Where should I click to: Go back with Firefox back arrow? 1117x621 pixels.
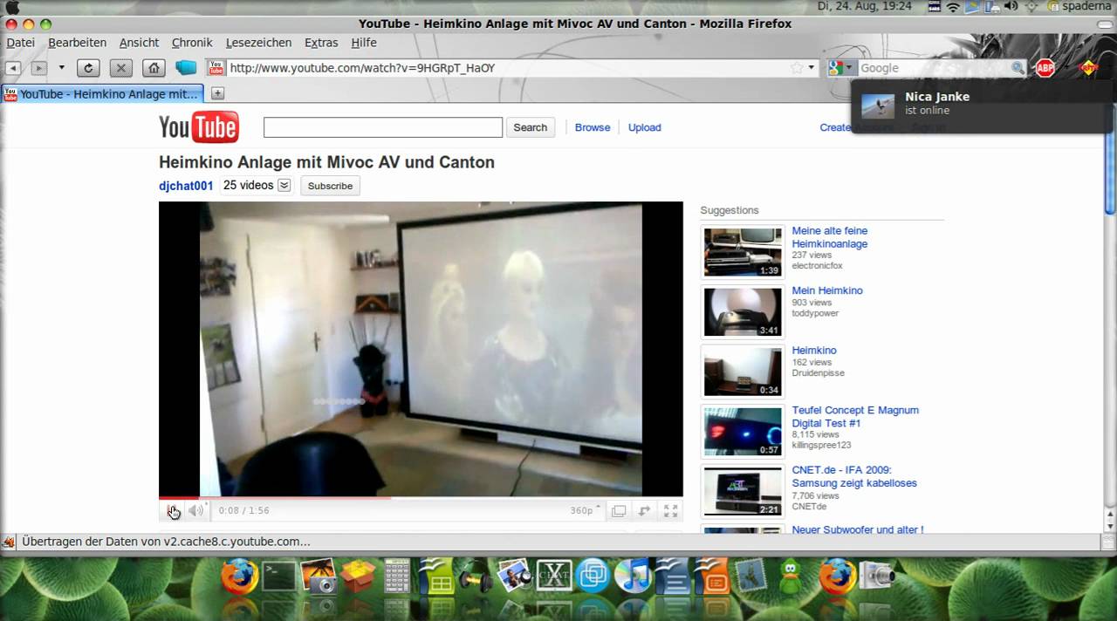13,68
